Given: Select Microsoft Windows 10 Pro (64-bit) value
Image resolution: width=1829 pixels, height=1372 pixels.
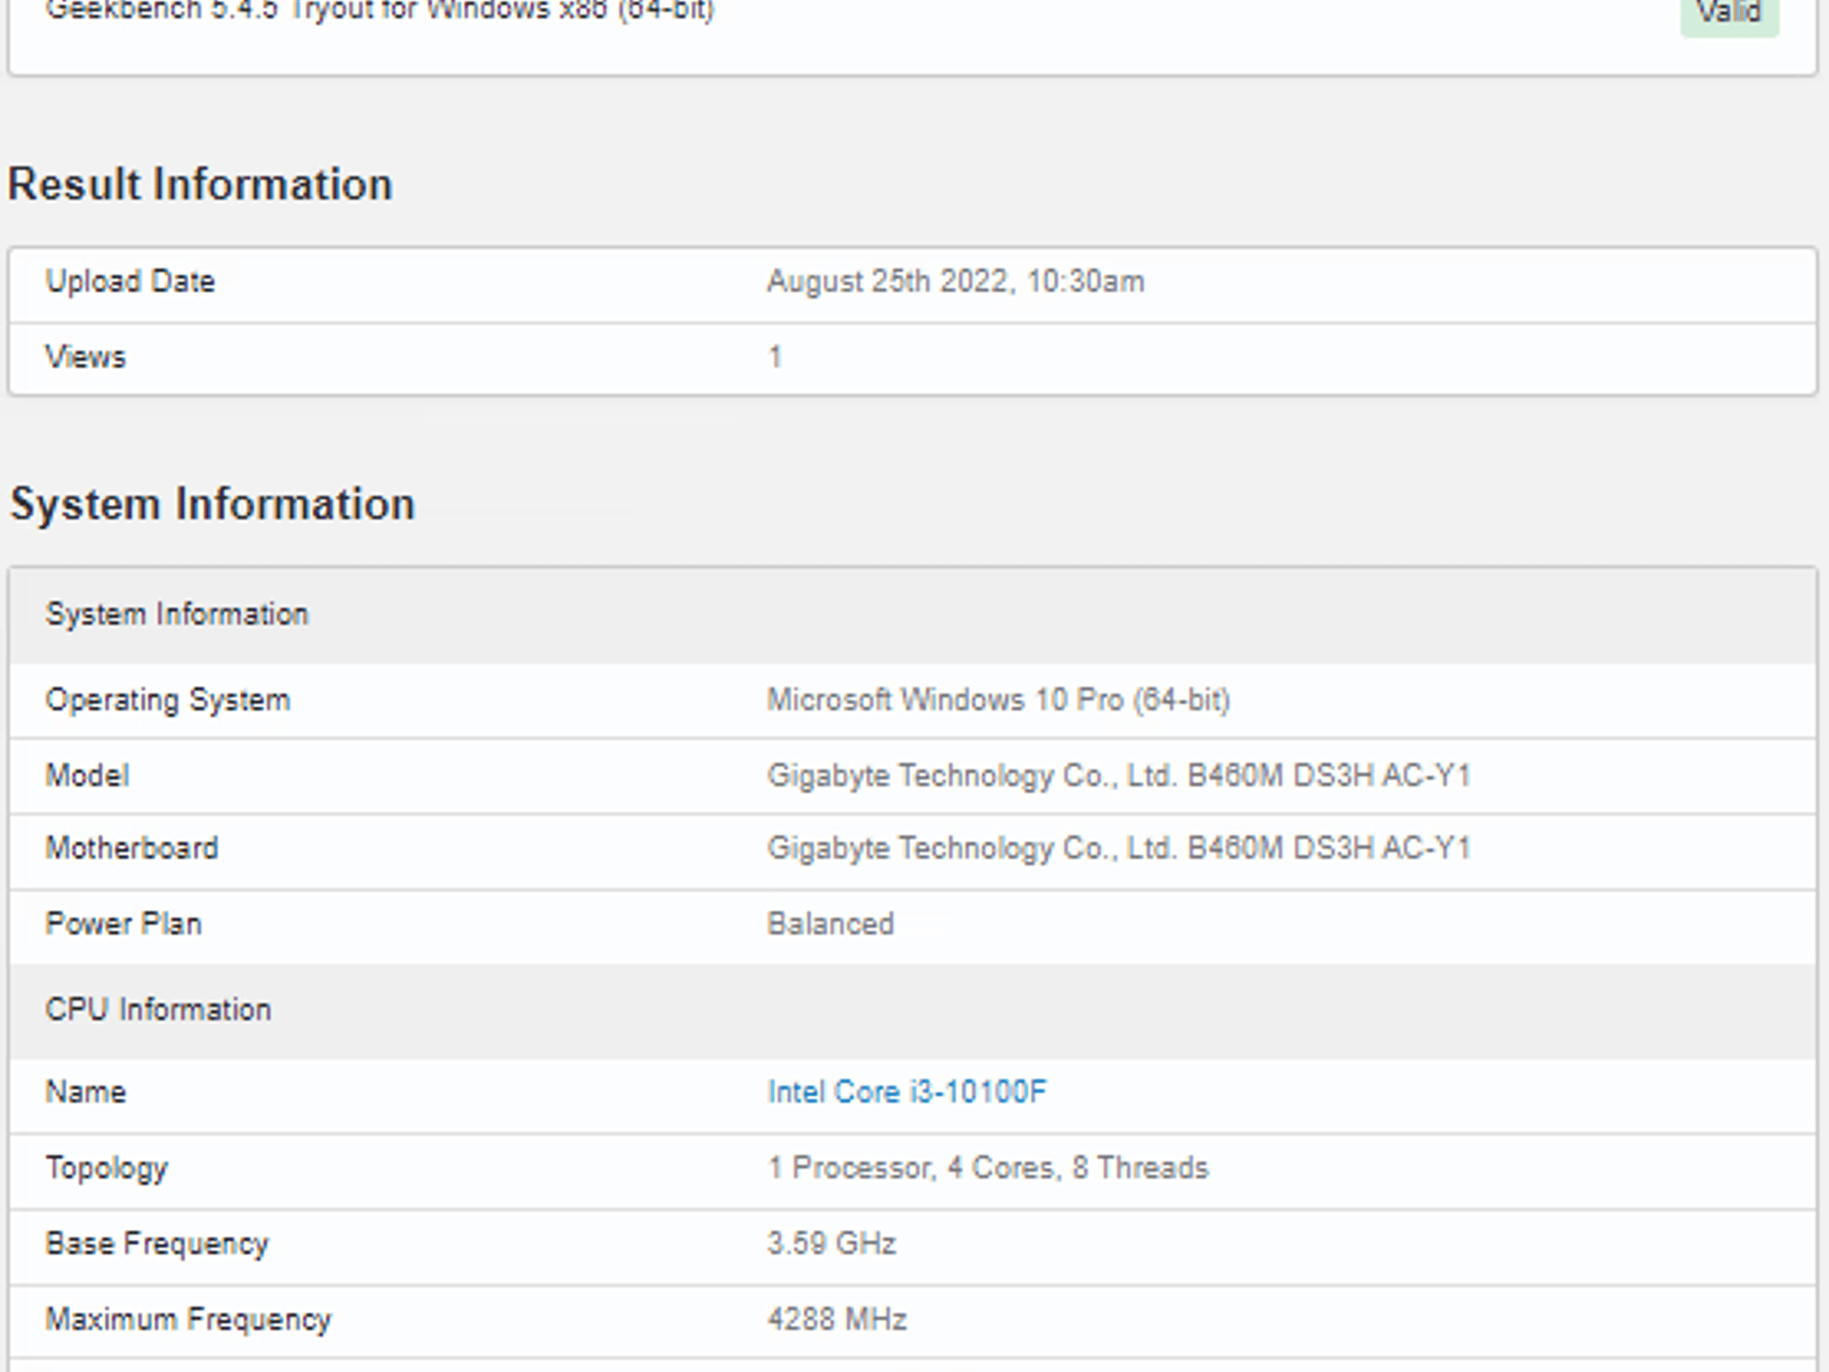Looking at the screenshot, I should click(x=998, y=699).
